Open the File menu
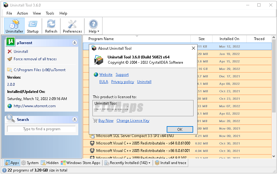The height and width of the screenshot is (174, 277). click(9, 13)
